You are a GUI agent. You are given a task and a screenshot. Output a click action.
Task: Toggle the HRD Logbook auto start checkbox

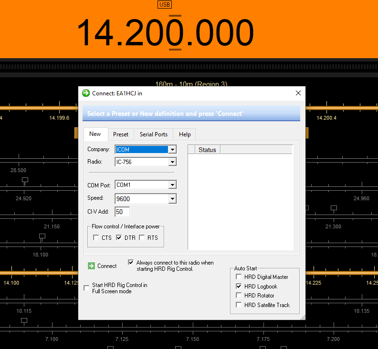coord(239,287)
